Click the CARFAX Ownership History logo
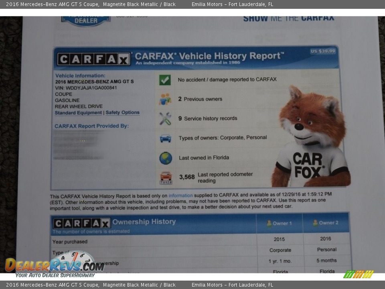The height and width of the screenshot is (289, 385). [82, 223]
